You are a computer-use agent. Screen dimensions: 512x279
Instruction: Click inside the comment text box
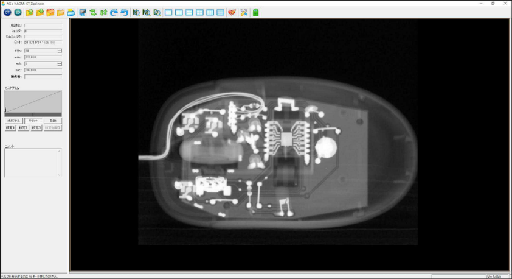click(33, 163)
